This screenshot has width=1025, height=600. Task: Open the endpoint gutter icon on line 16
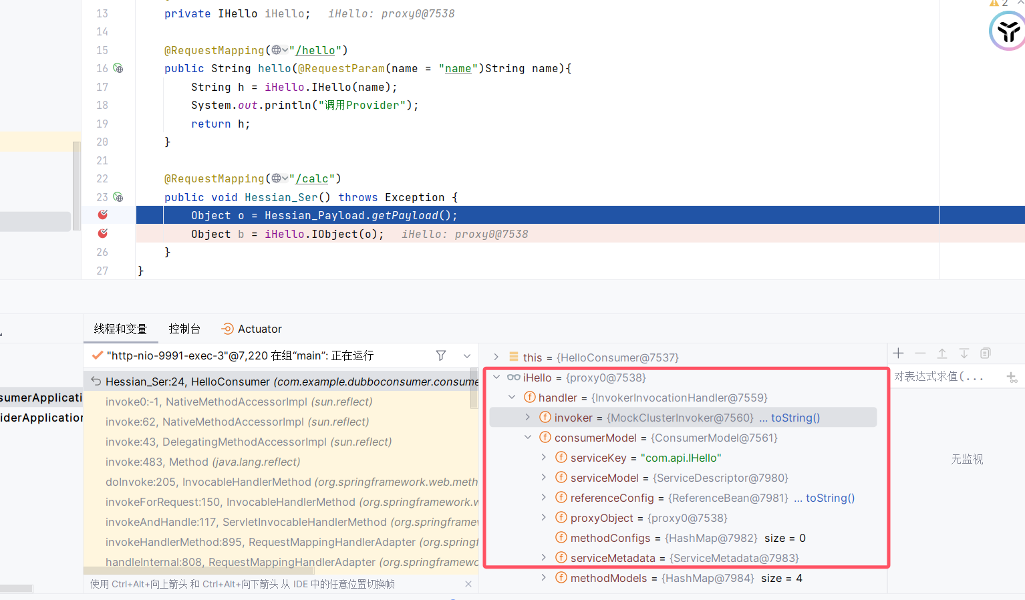coord(118,68)
